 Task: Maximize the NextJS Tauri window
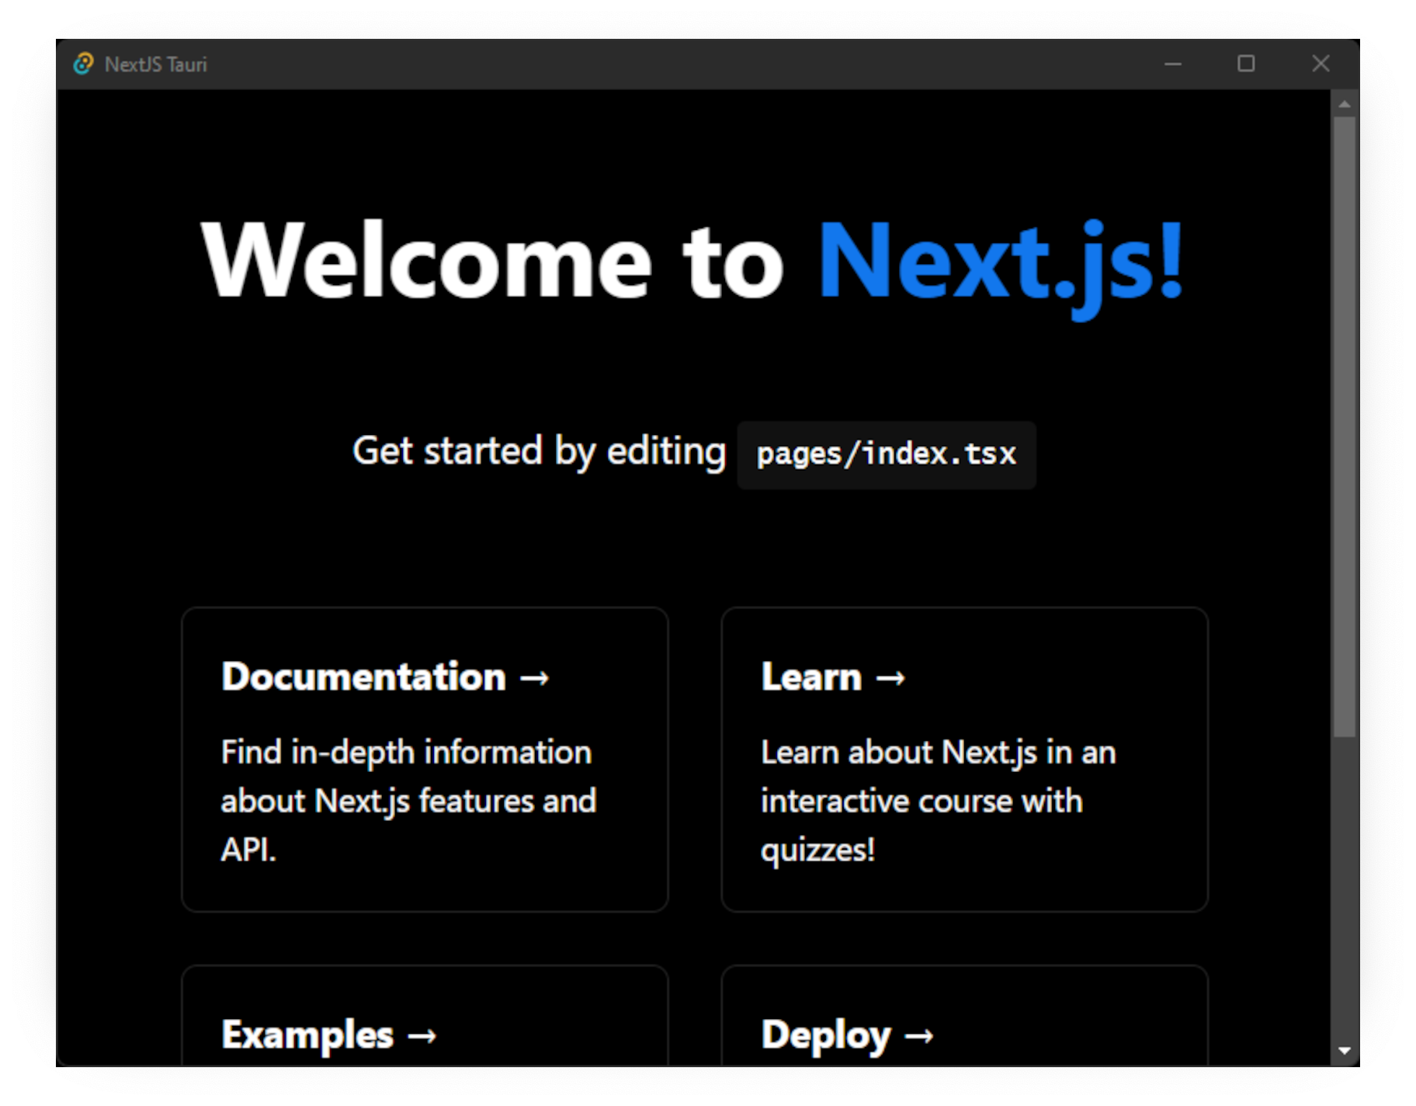(x=1247, y=64)
